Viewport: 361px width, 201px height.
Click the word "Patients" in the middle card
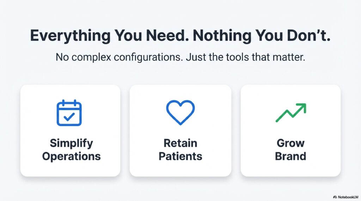(180, 156)
